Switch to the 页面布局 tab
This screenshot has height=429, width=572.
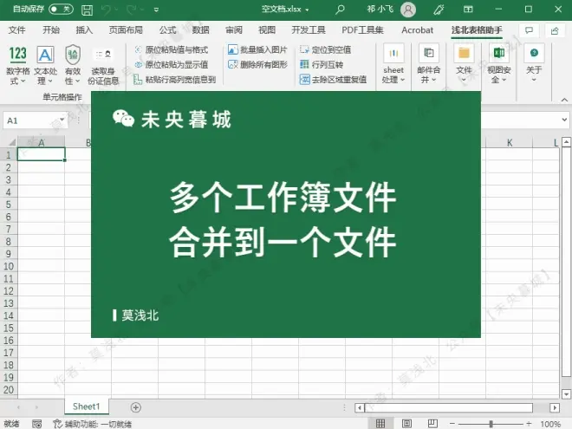pyautogui.click(x=126, y=30)
